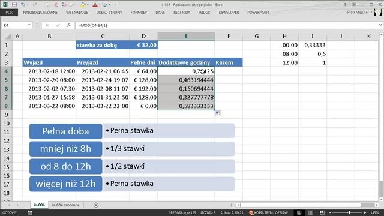This screenshot has width=384, height=216.
Task: Switch to the NARZĘDZIA GŁÓWNE tab
Action: click(40, 12)
